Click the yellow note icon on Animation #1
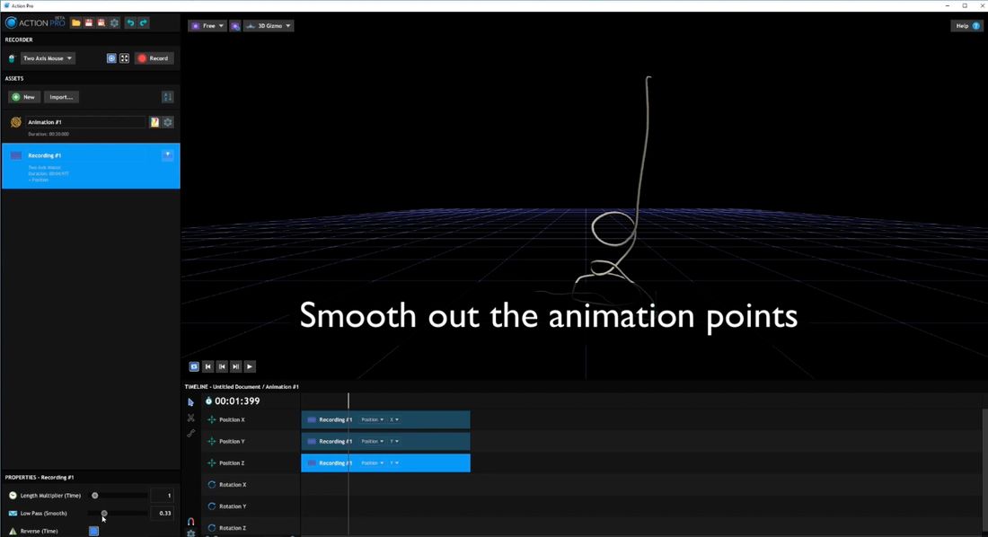 pos(154,122)
